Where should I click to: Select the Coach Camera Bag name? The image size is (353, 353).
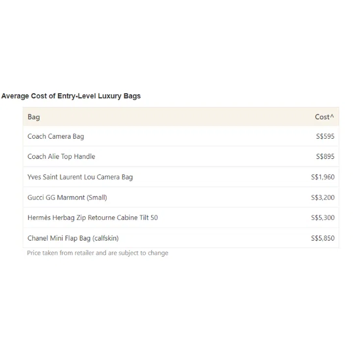[55, 136]
